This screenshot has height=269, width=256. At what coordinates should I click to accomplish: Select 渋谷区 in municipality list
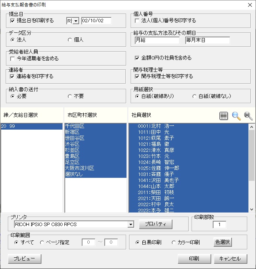tap(96, 144)
